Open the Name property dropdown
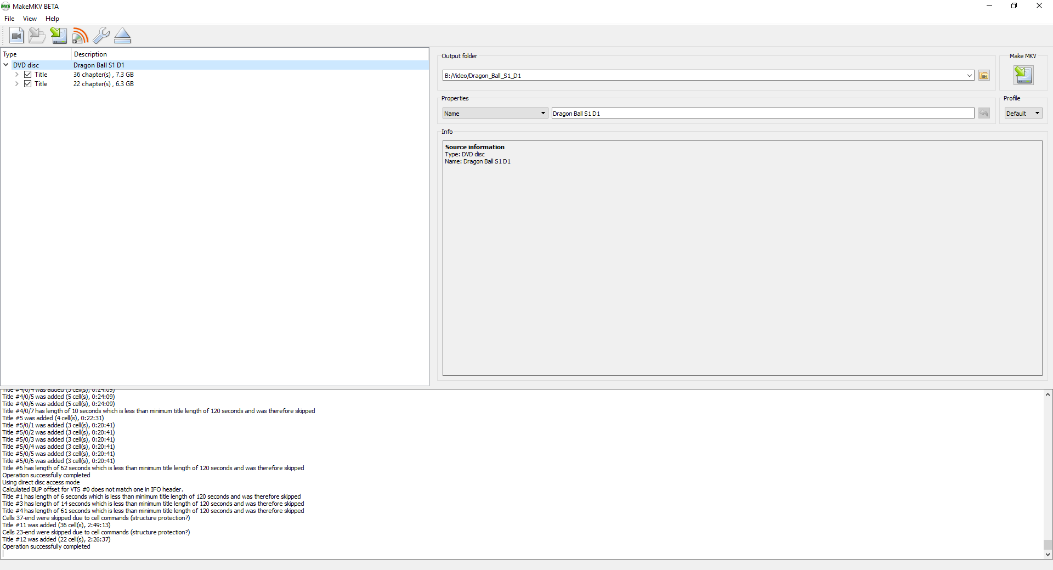The image size is (1053, 570). [495, 113]
